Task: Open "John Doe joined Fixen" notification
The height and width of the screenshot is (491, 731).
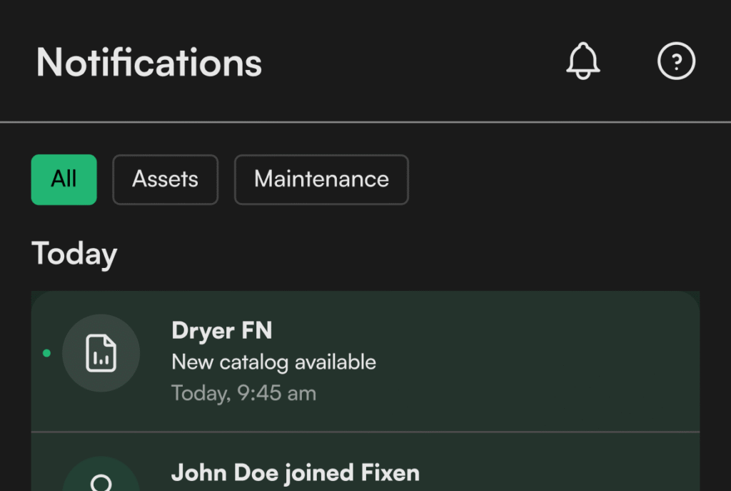Action: pos(295,472)
